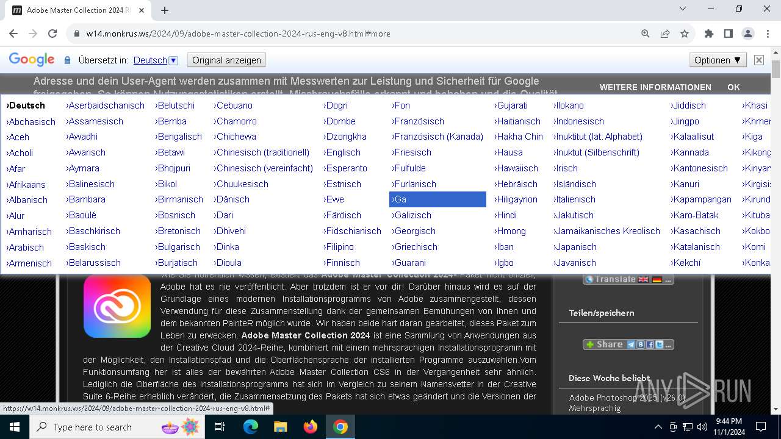Screen dimensions: 781x439
Task: Choose Hebräisch language entry
Action: click(x=516, y=184)
